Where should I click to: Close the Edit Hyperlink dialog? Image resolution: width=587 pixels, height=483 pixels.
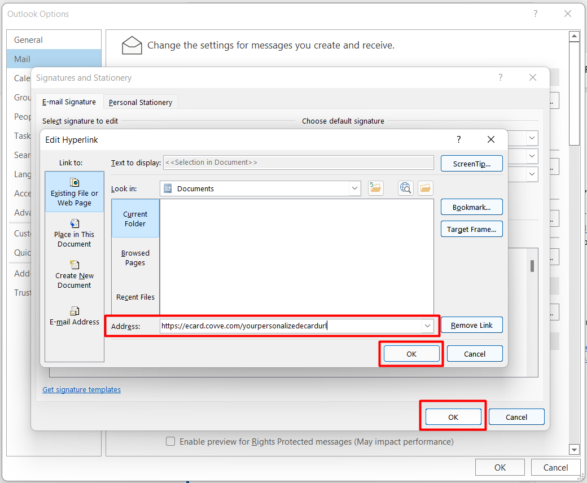pos(491,139)
